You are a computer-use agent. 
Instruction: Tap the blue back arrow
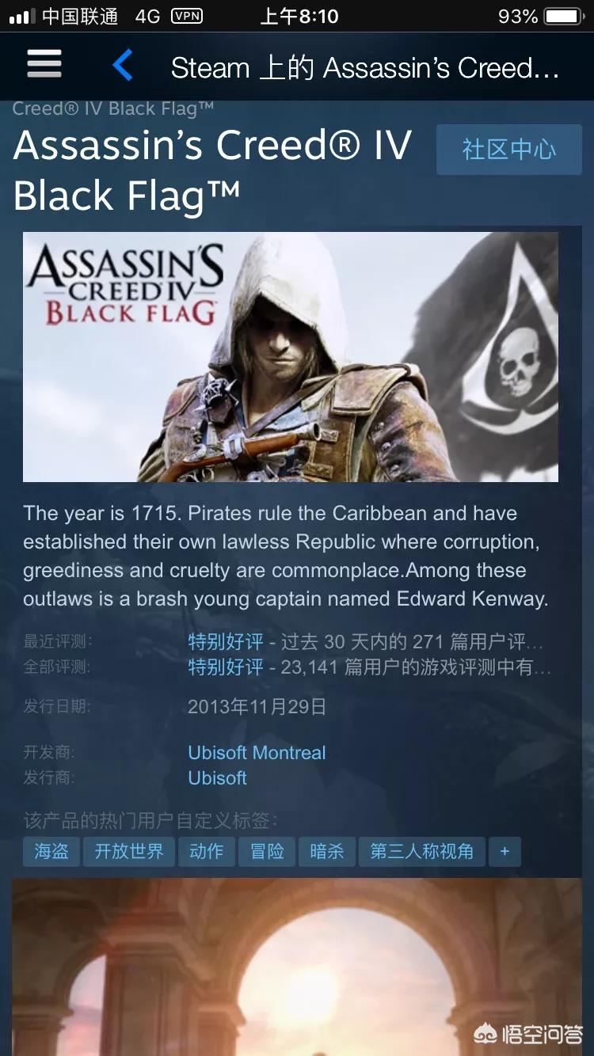pyautogui.click(x=123, y=66)
